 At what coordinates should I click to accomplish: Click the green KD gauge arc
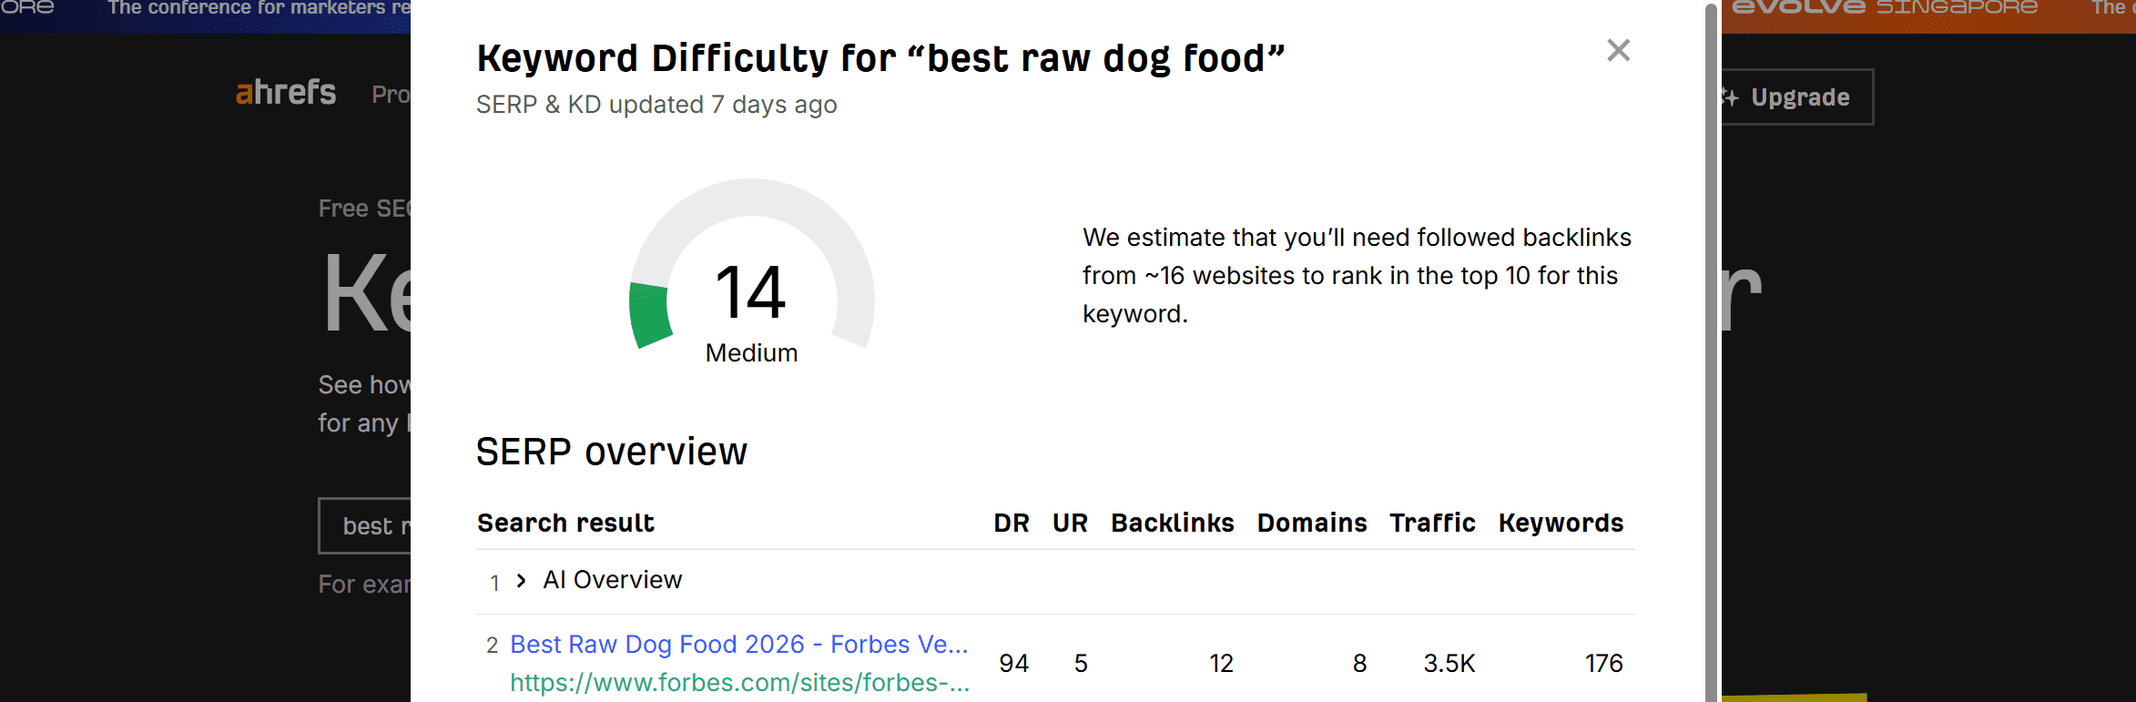tap(649, 315)
